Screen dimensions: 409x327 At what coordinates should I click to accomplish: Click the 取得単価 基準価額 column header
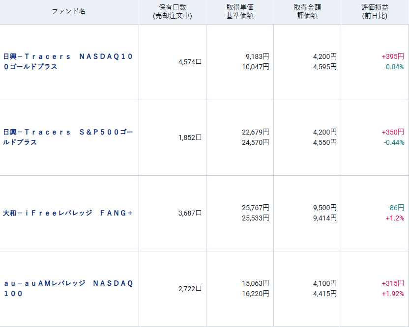coord(240,11)
